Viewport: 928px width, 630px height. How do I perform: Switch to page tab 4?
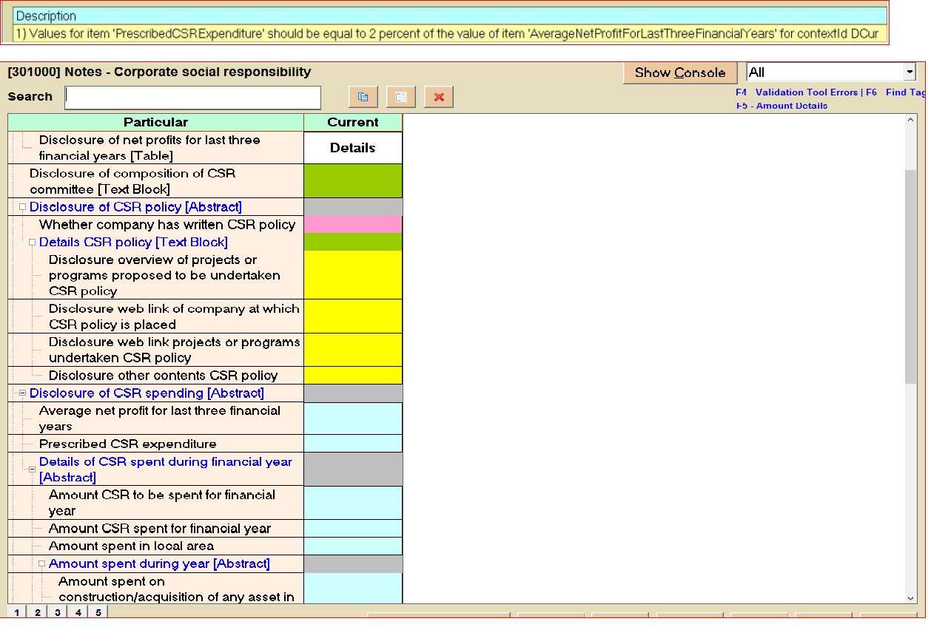[x=78, y=612]
